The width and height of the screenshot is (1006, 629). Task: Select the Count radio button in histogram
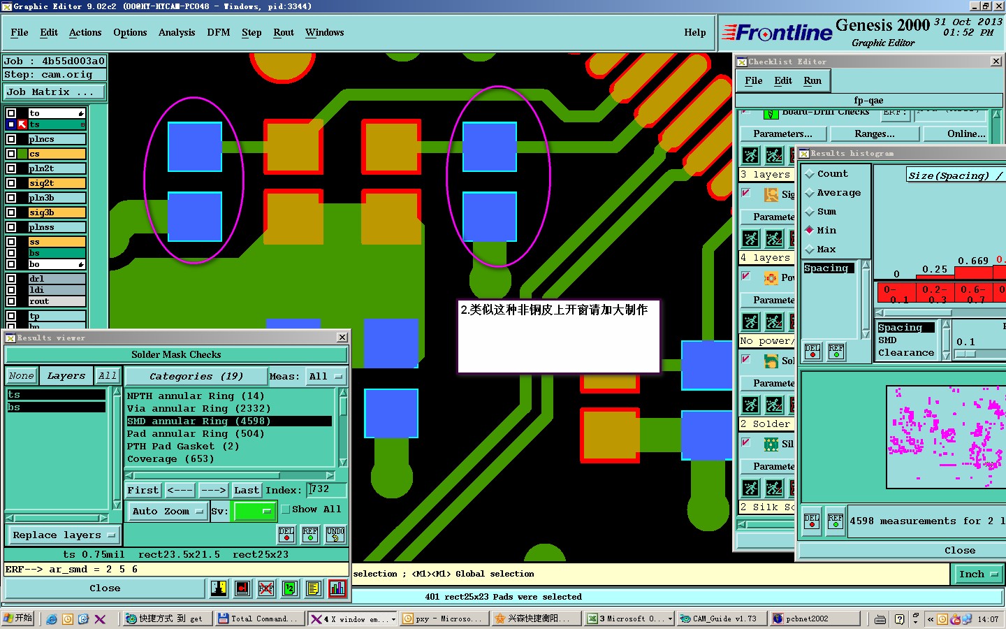(810, 174)
